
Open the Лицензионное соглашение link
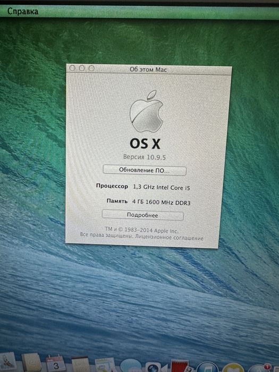point(169,237)
